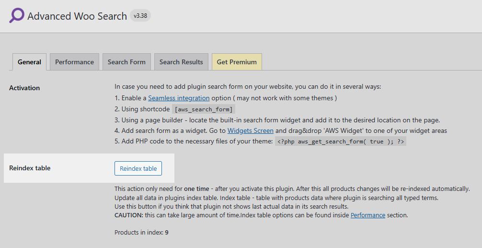Viewport: 482px width, 248px height.
Task: Follow the Performance section link
Action: pyautogui.click(x=367, y=215)
